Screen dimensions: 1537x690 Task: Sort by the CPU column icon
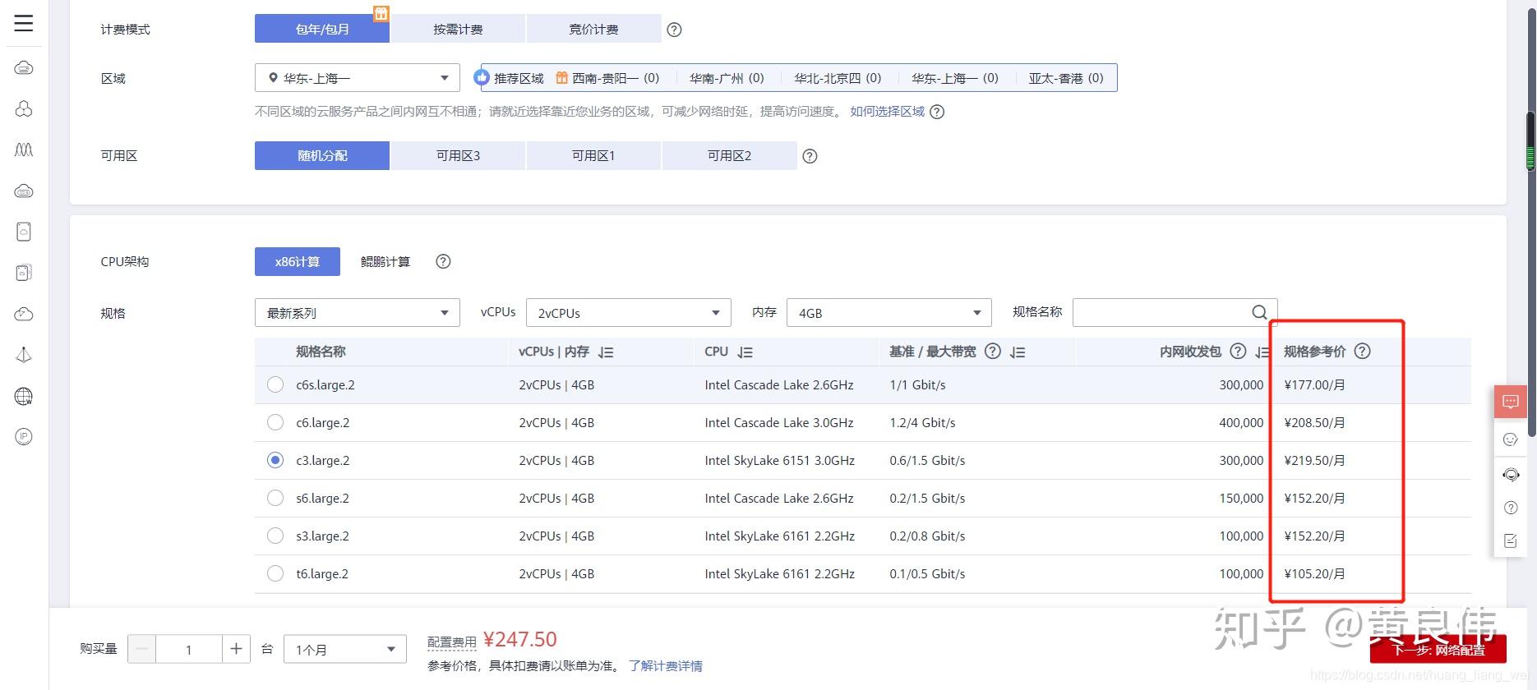tap(745, 352)
